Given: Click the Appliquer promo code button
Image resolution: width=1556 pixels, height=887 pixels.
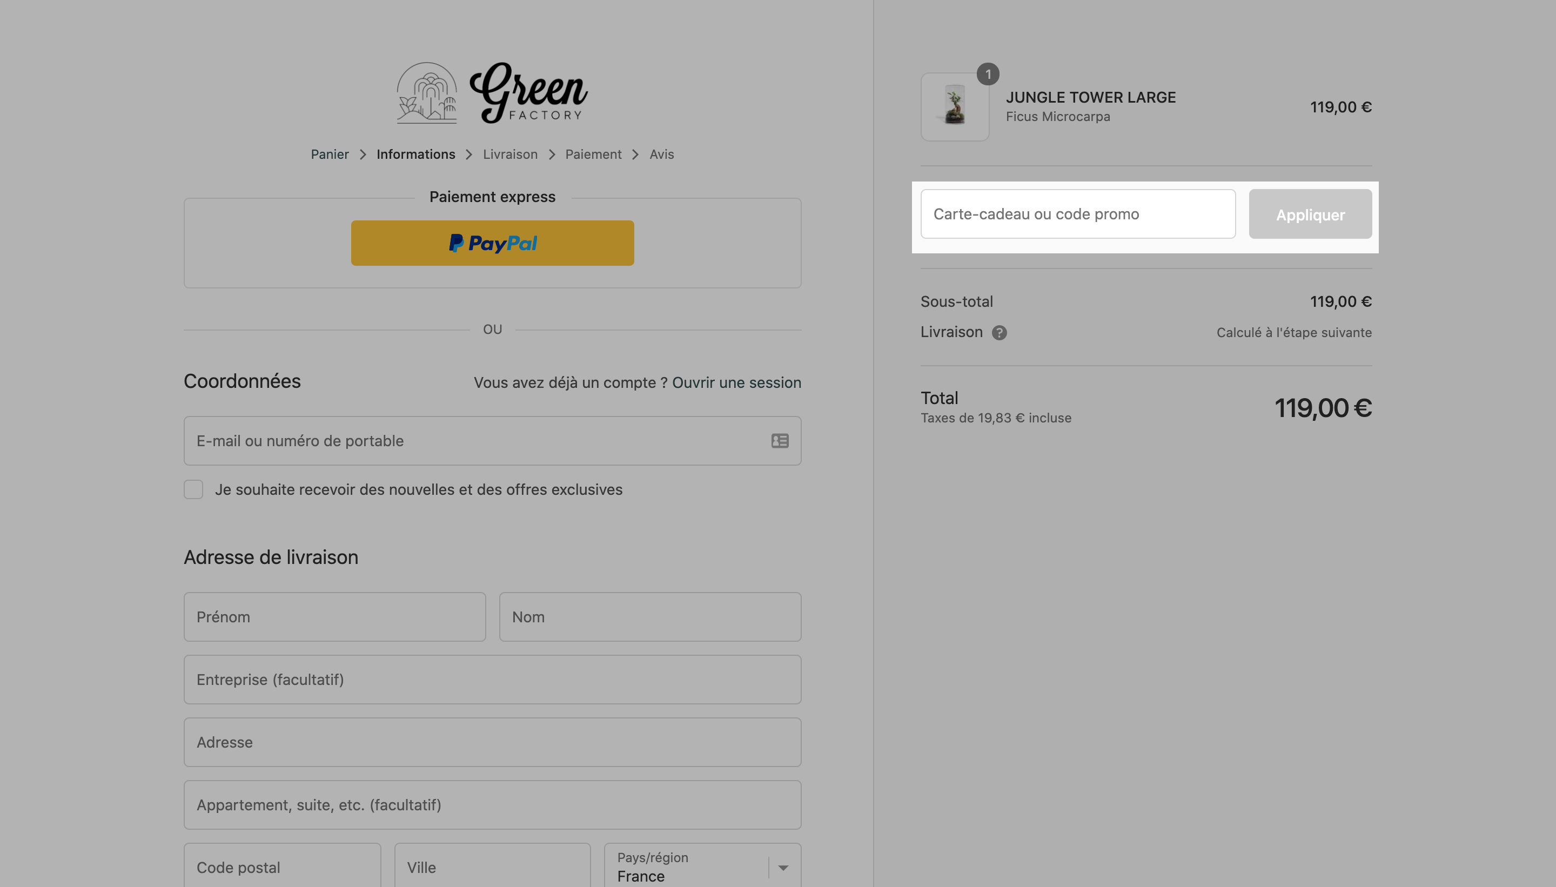Looking at the screenshot, I should (1311, 214).
